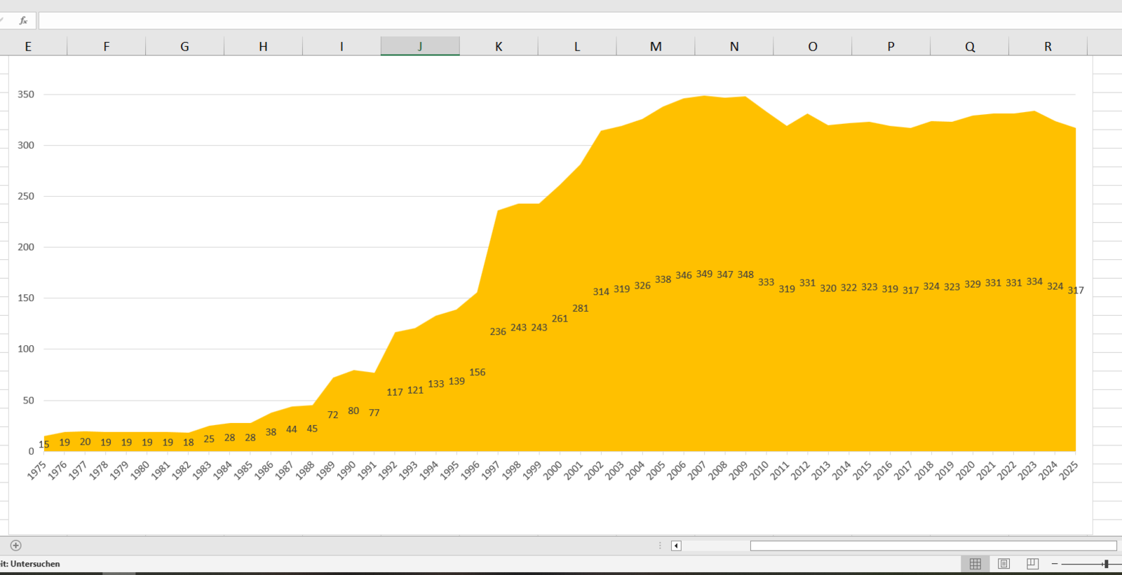The height and width of the screenshot is (575, 1122).
Task: Select column M header
Action: pos(656,46)
